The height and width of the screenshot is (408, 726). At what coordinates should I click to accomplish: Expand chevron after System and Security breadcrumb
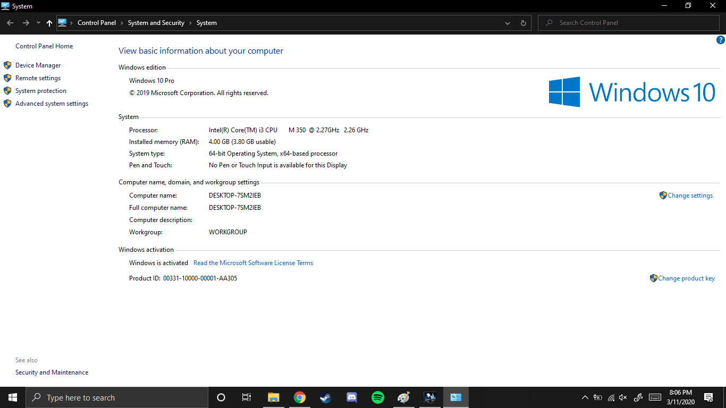(x=190, y=23)
